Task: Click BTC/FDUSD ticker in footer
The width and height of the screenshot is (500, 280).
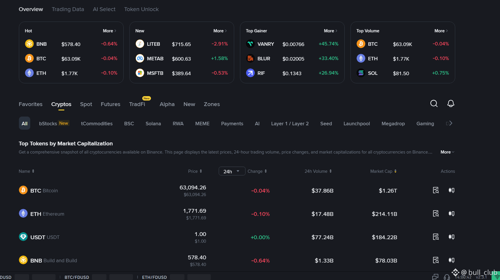Action: [x=77, y=277]
